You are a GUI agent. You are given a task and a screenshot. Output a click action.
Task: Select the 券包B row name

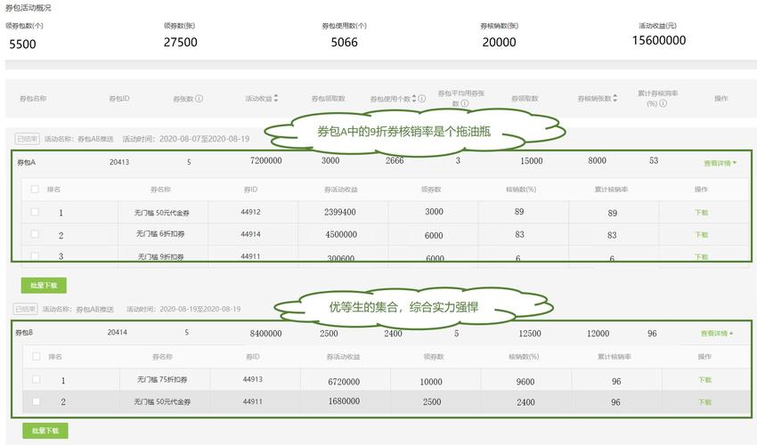point(24,333)
